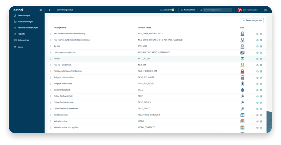Click the drag handle of Zwischenbescheid row
The image size is (281, 145).
click(50, 90)
